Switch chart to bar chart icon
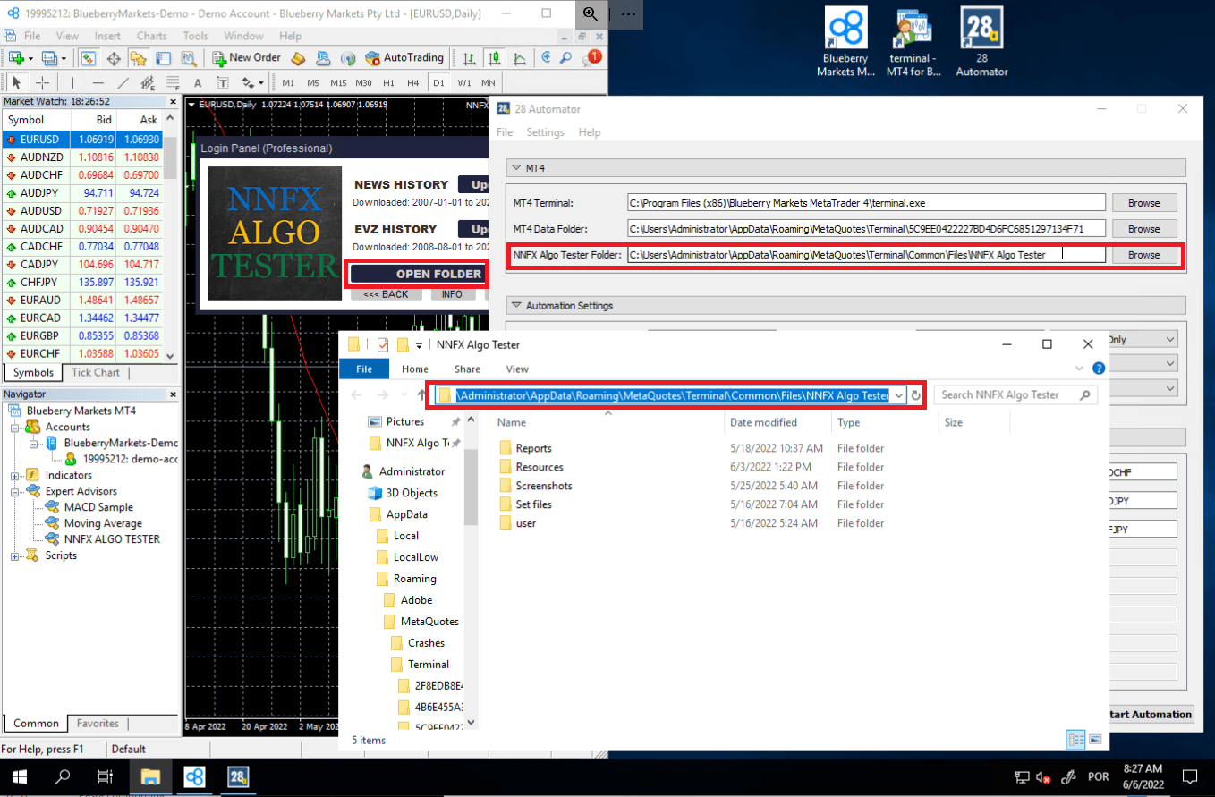The width and height of the screenshot is (1215, 797). tap(470, 58)
